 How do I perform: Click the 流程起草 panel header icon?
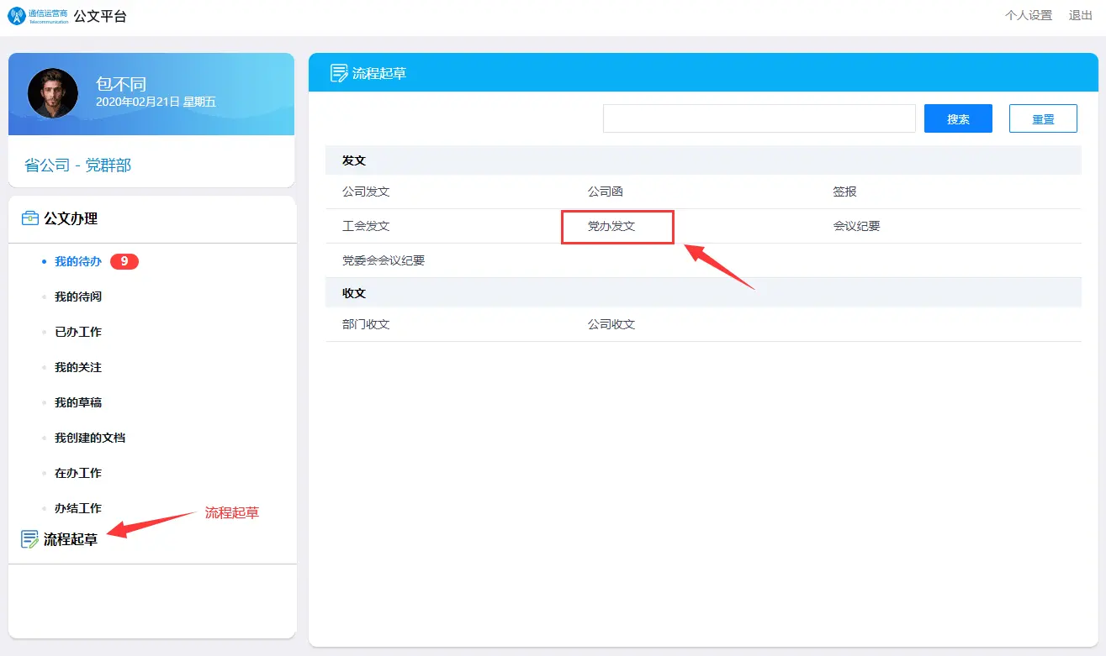pos(339,73)
